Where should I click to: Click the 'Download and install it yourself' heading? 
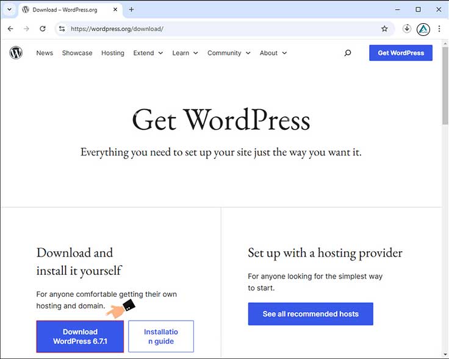pos(79,261)
